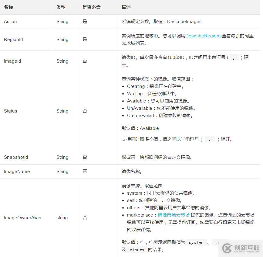This screenshot has height=257, width=263.
Task: Open the DescribeRegions link
Action: click(204, 36)
